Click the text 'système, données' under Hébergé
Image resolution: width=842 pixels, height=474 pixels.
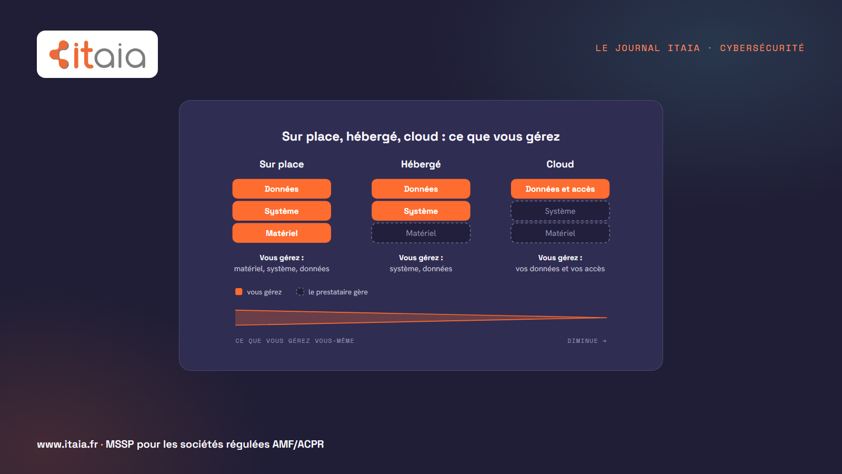pyautogui.click(x=421, y=269)
